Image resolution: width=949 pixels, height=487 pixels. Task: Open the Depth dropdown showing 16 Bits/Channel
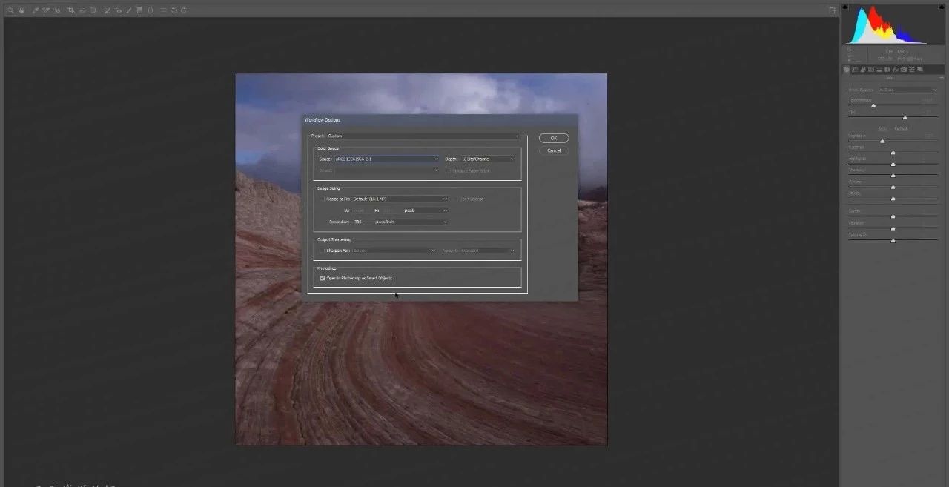pos(488,159)
